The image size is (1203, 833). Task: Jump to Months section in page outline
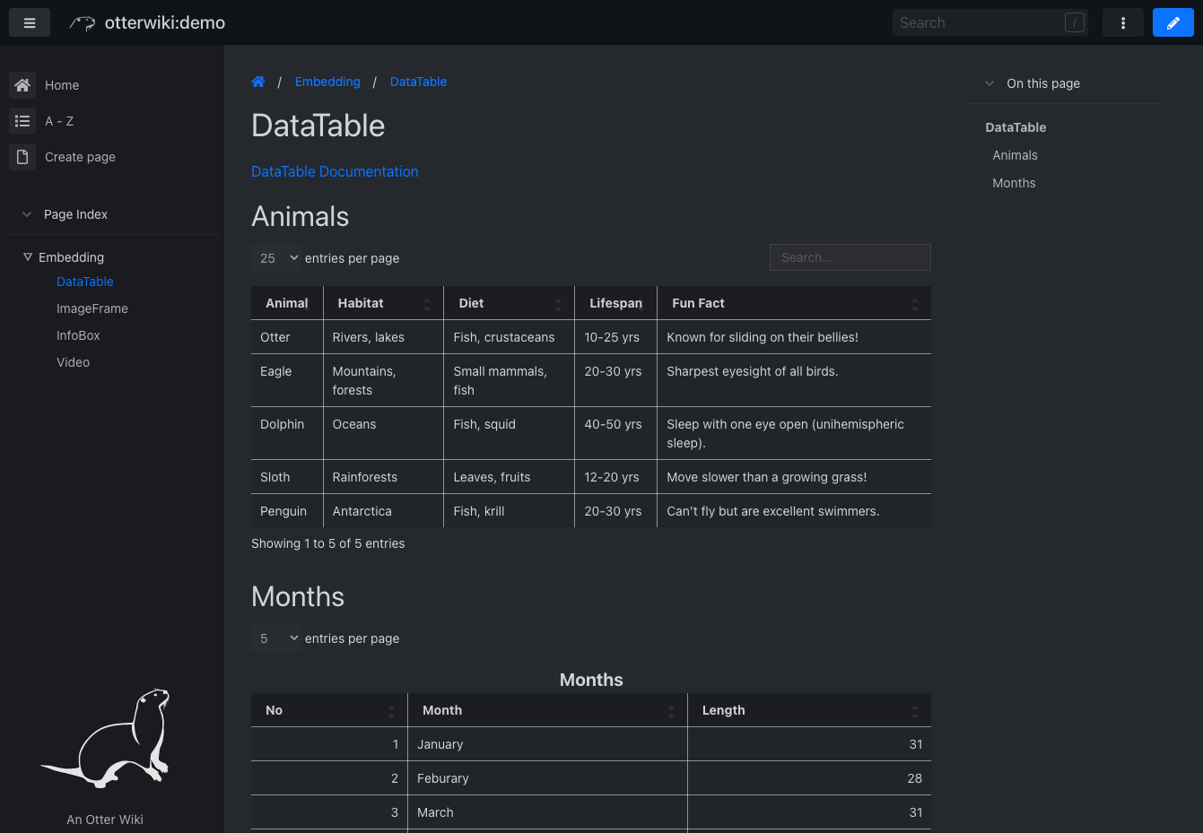click(1014, 183)
